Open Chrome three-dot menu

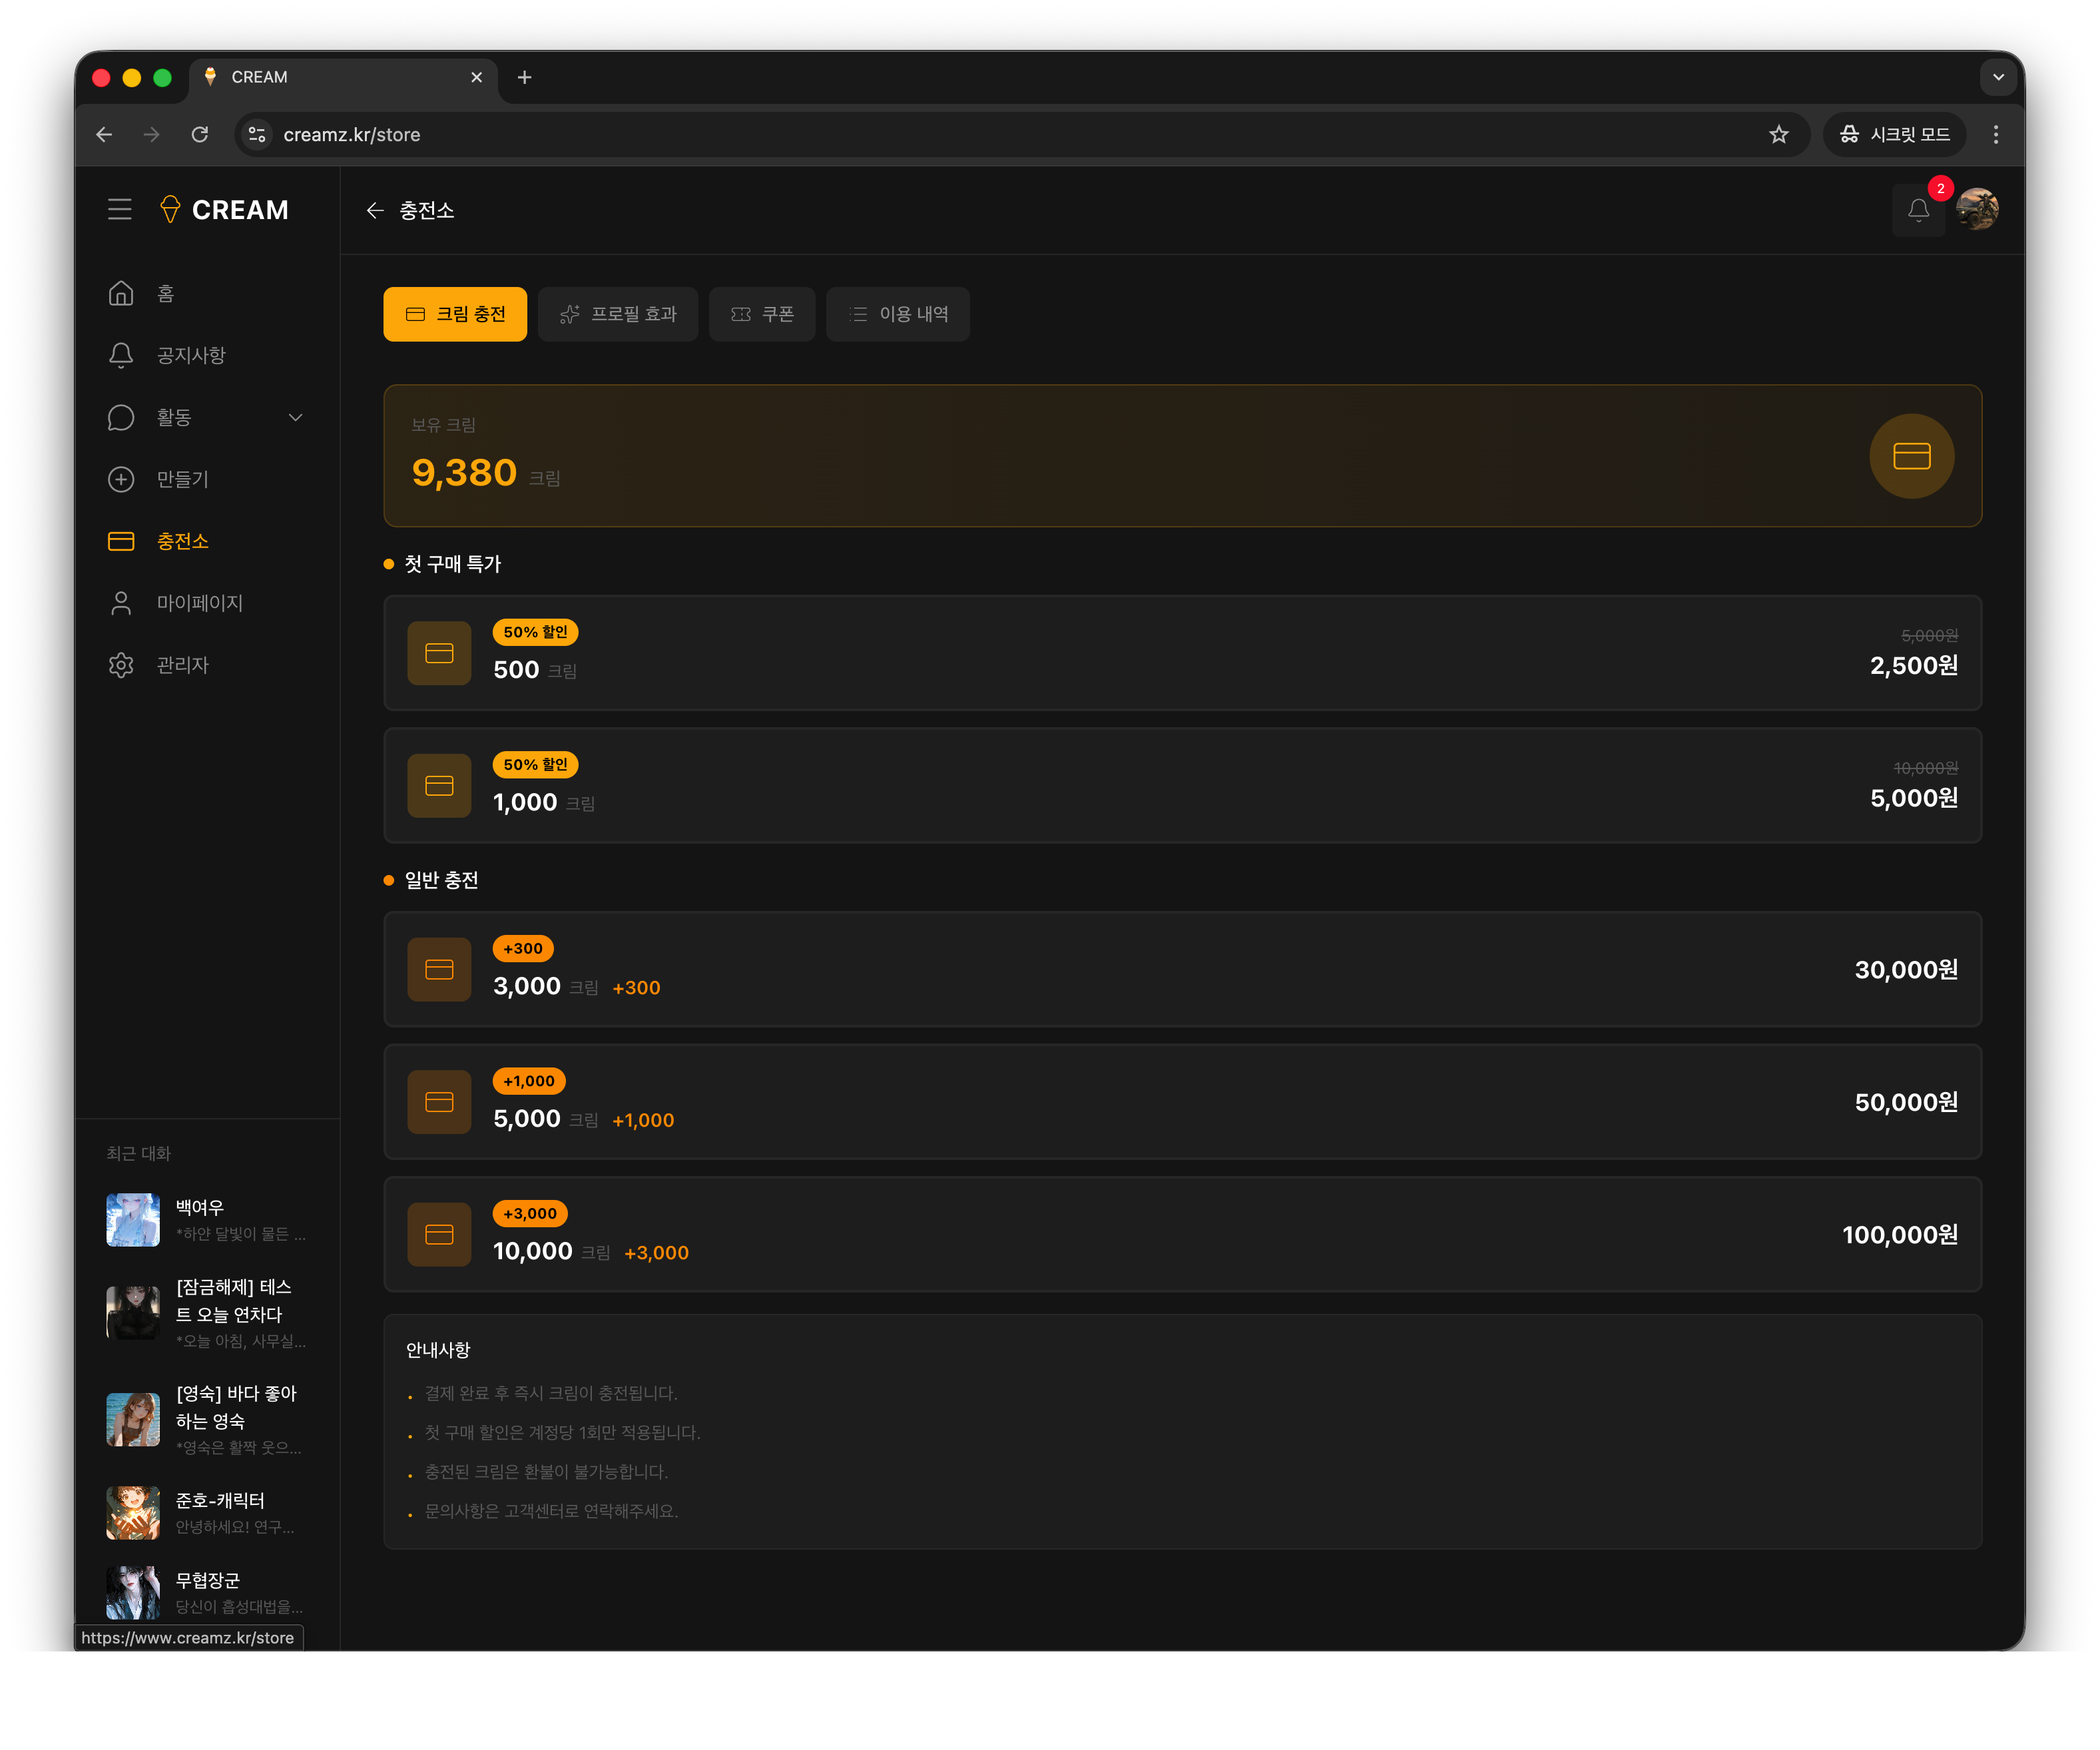tap(1995, 134)
